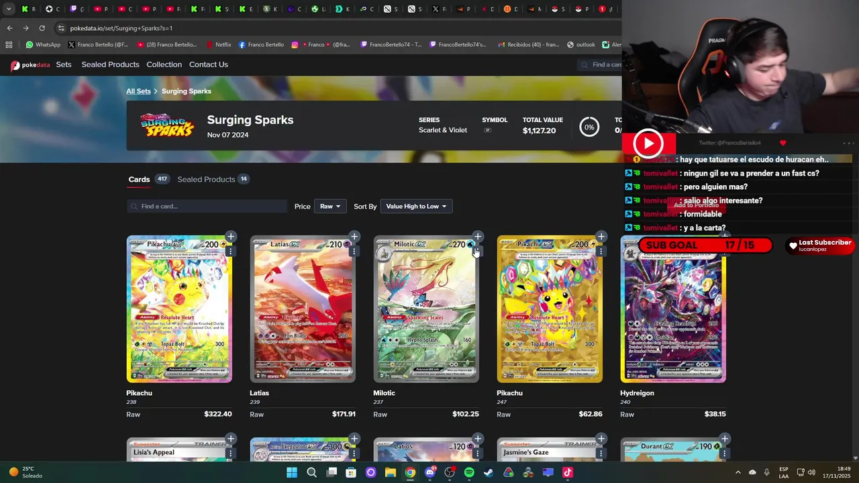The image size is (859, 483).
Task: Open File Explorer from taskbar
Action: click(390, 472)
